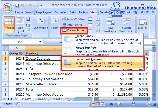
Task: Open the Review ribbon tab
Action: pos(83,12)
